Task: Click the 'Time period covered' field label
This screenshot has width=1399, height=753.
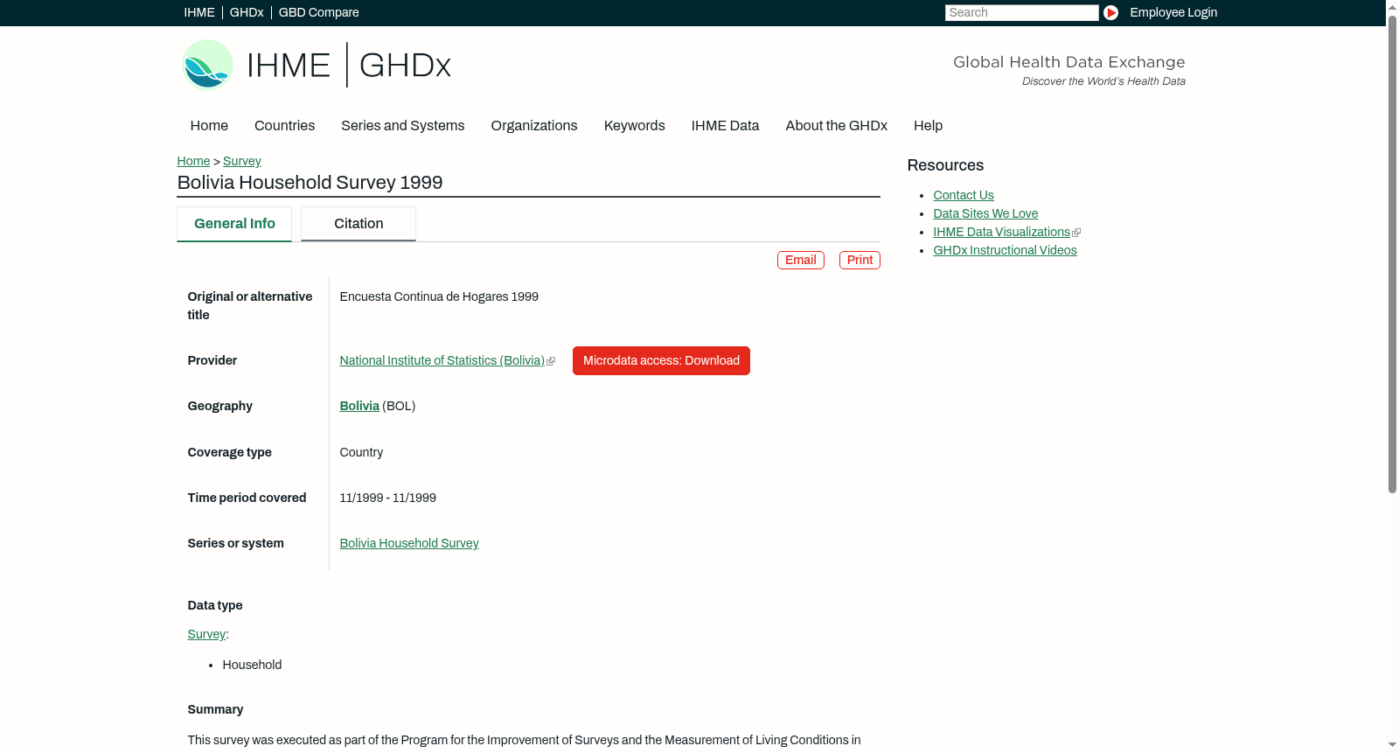Action: point(247,498)
